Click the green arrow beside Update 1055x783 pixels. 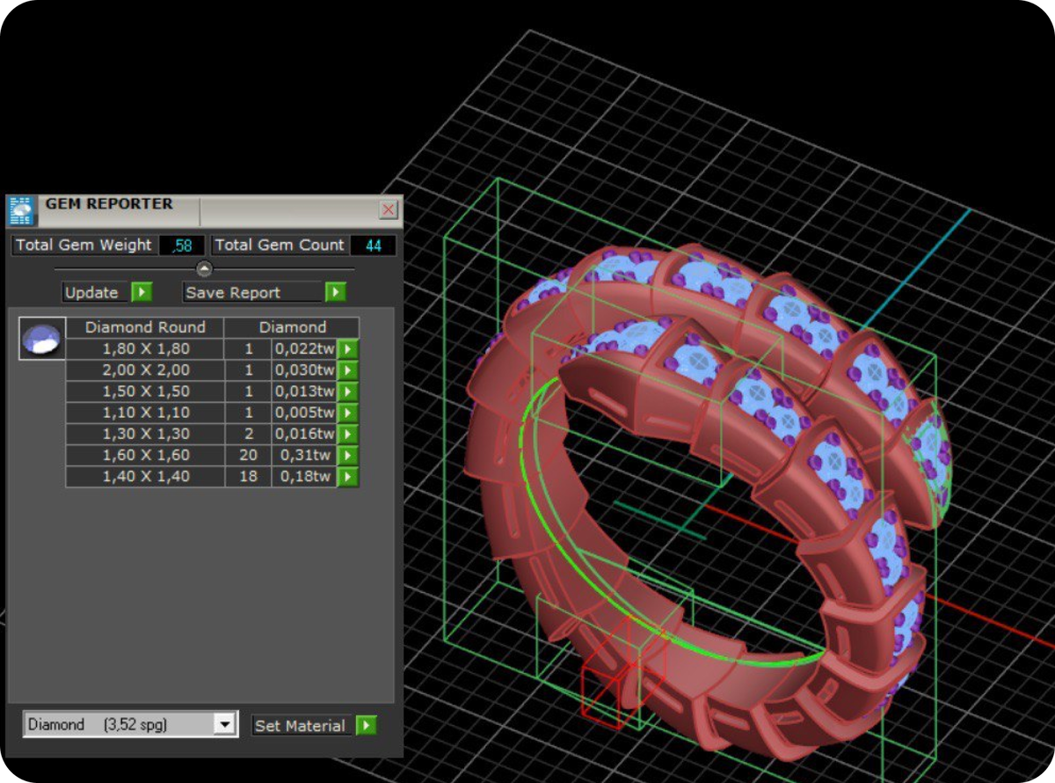(x=142, y=292)
